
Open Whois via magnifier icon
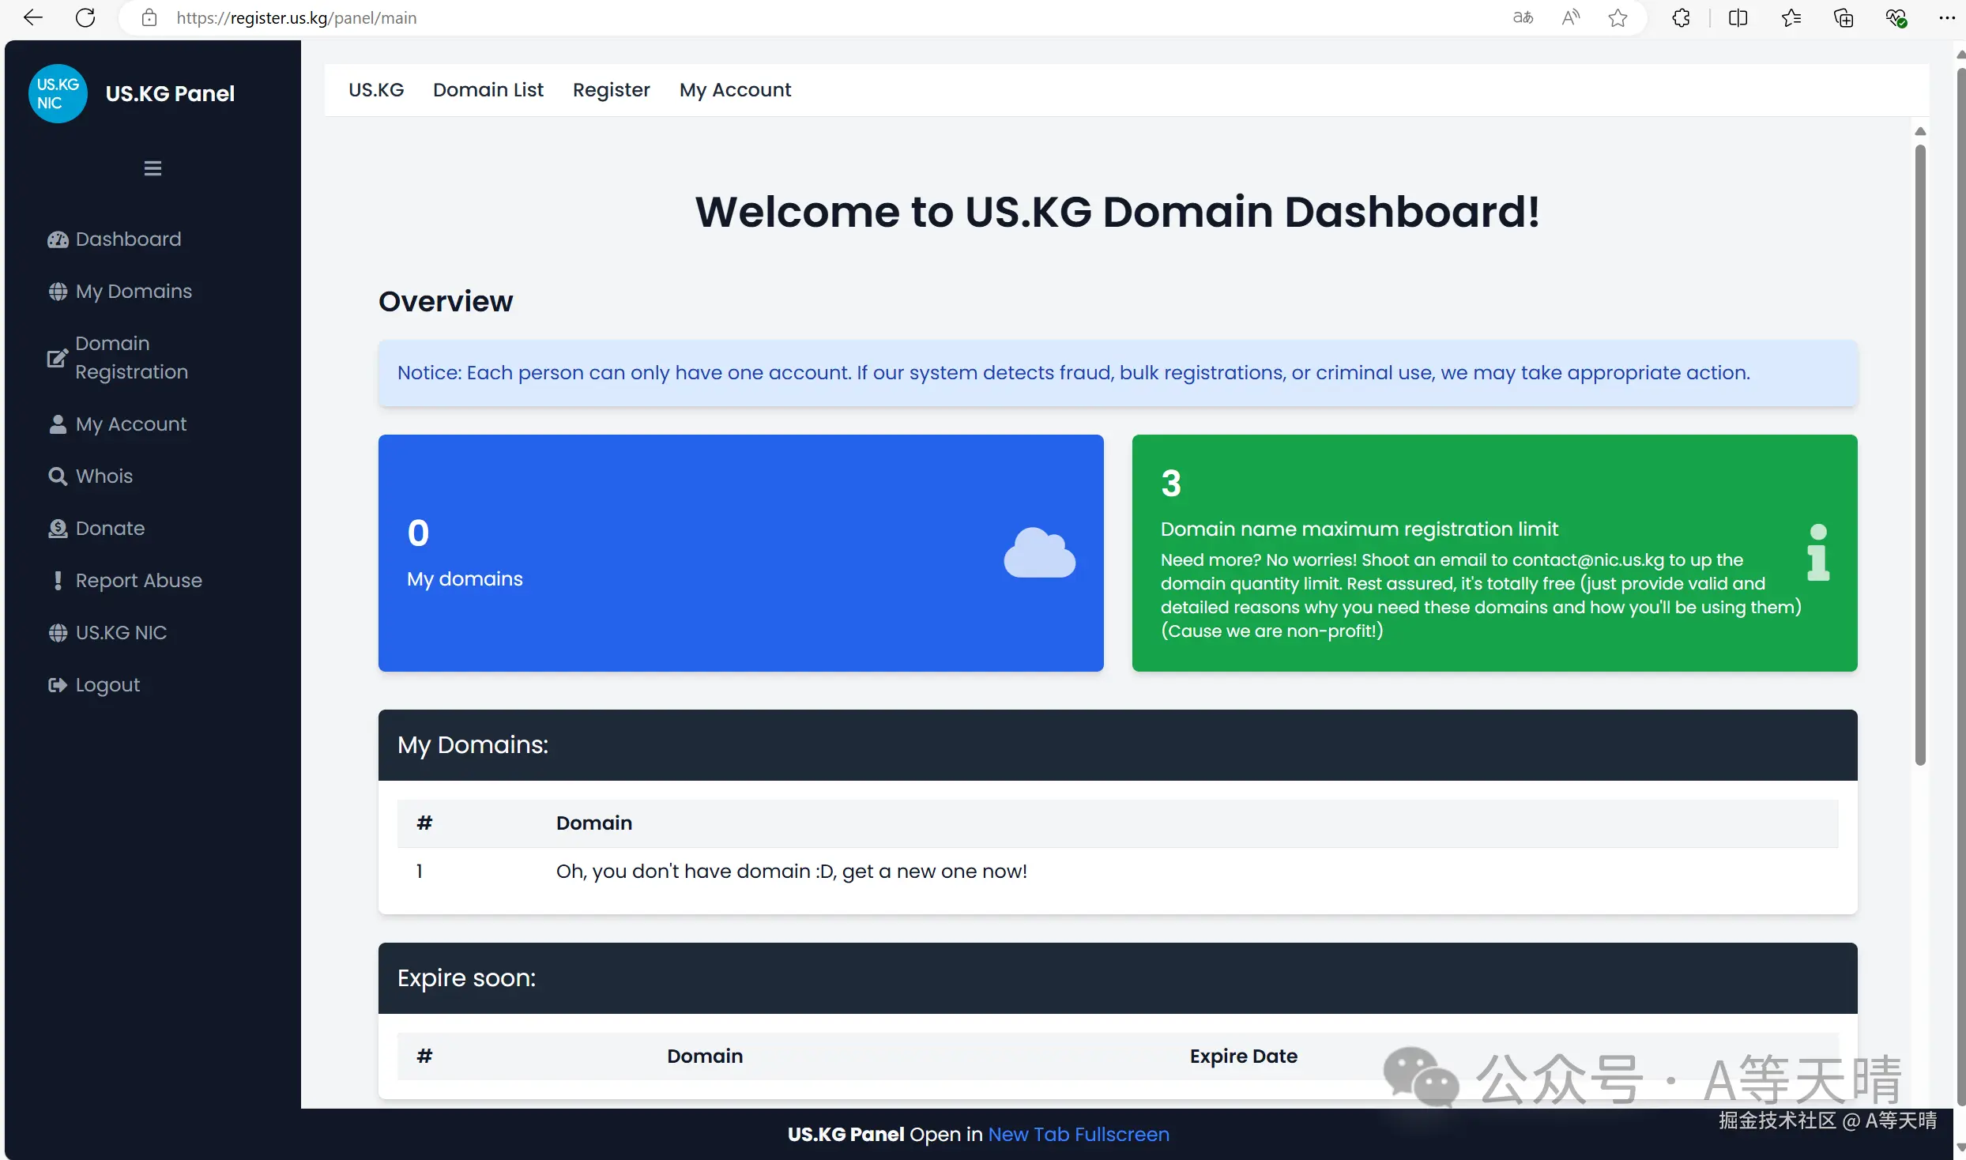[58, 476]
